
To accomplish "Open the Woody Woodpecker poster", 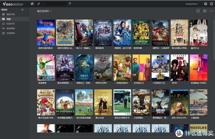I will click(46, 102).
